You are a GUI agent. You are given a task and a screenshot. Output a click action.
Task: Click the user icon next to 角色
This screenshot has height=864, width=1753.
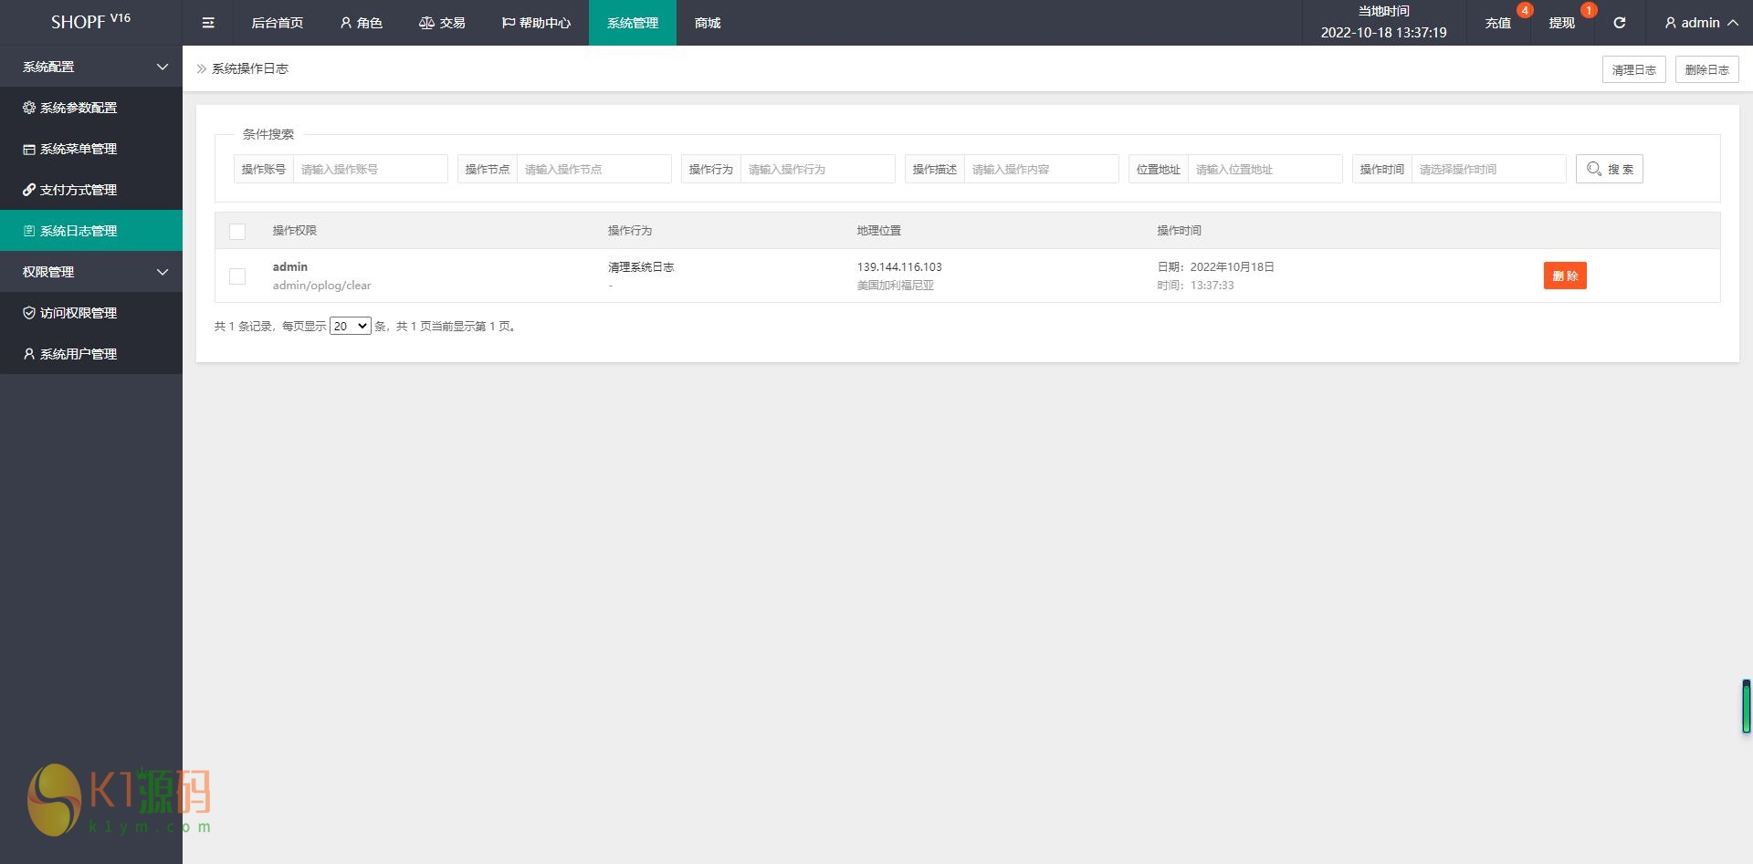[x=346, y=23]
